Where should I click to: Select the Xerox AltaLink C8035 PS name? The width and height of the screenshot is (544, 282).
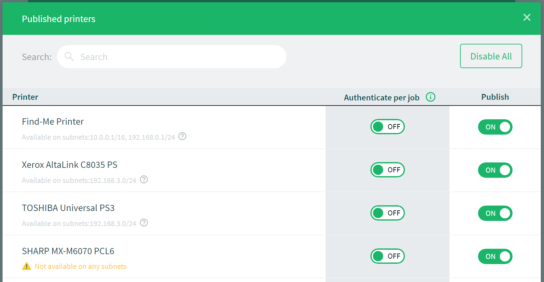pyautogui.click(x=70, y=165)
